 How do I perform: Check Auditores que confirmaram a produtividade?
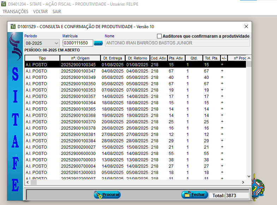159,36
